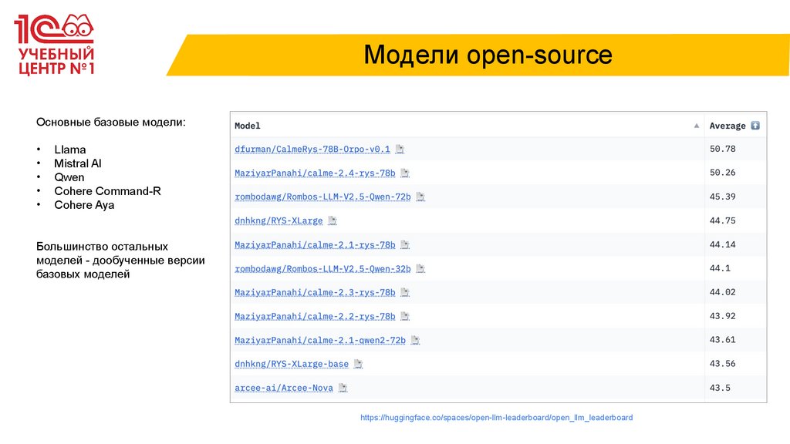Click details icon next to Arcee-Nova

[x=343, y=388]
